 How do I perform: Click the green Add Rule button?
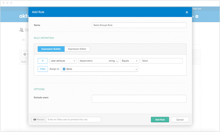point(160,120)
